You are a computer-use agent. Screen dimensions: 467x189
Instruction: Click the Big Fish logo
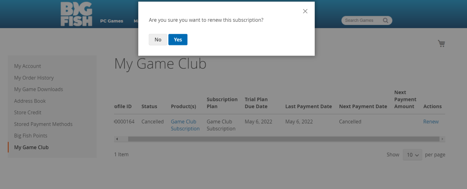click(76, 14)
